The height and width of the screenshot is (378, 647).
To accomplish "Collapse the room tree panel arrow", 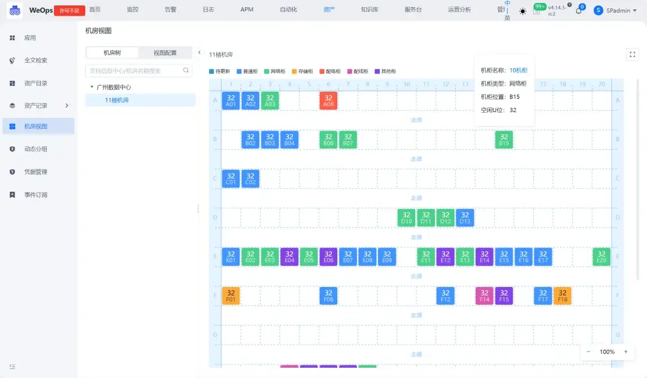I will (x=199, y=52).
